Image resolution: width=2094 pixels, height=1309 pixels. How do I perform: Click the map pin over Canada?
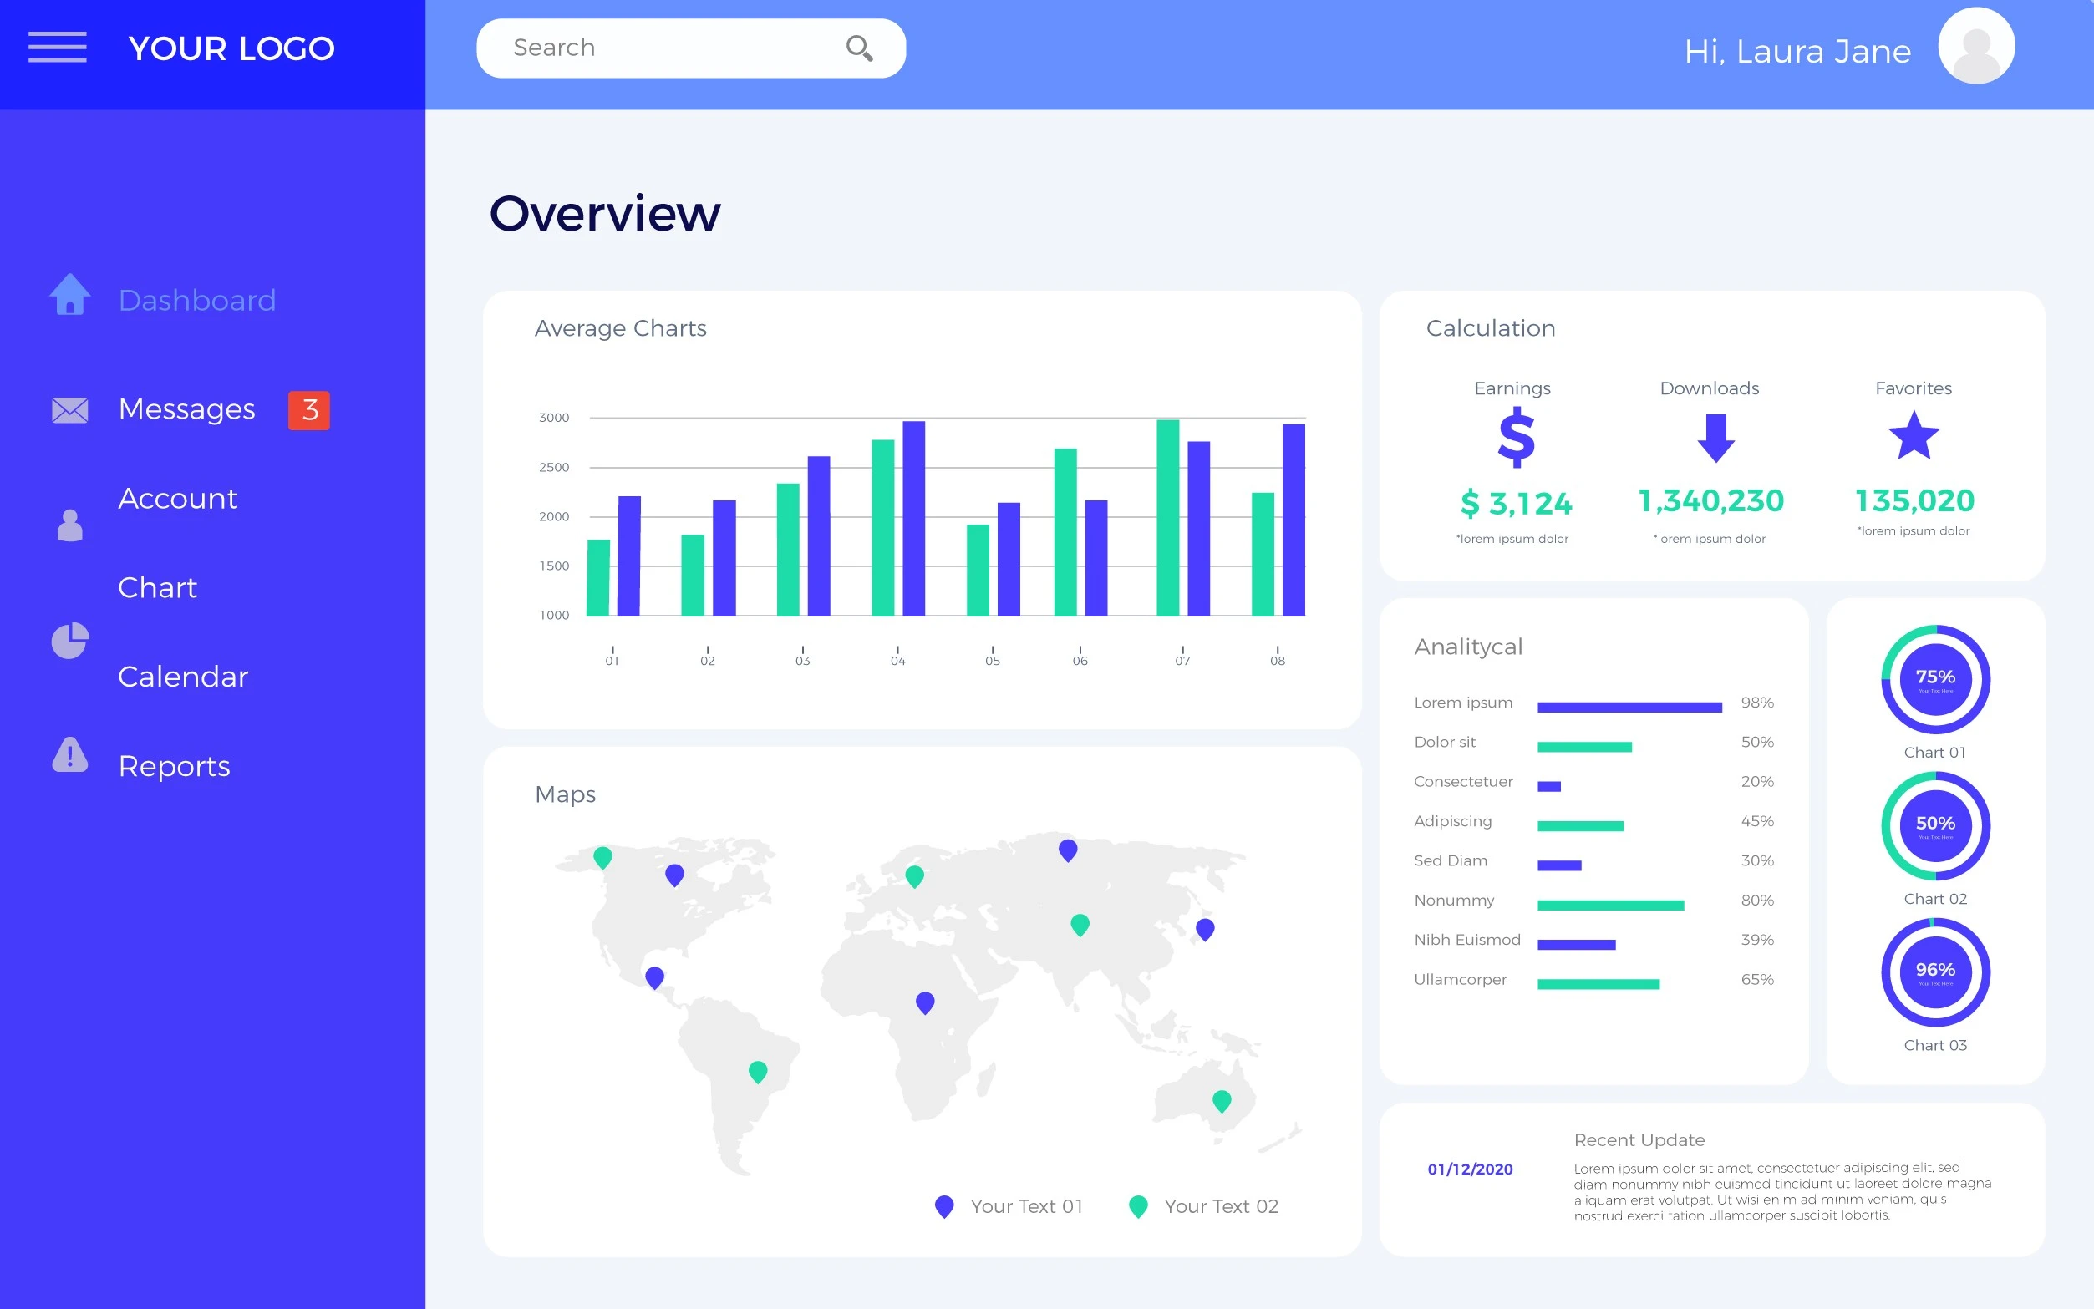point(674,875)
